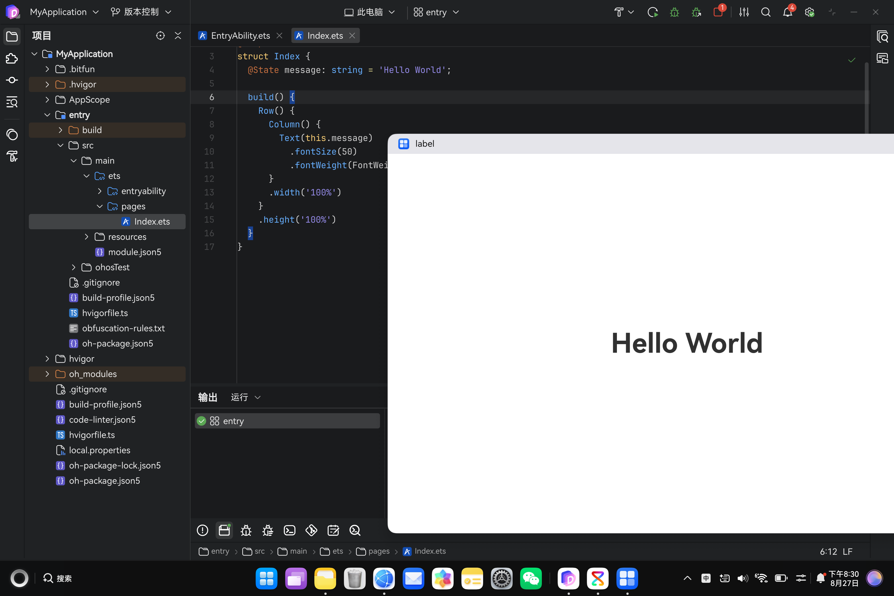
Task: Click the red stop icon with badge
Action: coord(718,11)
